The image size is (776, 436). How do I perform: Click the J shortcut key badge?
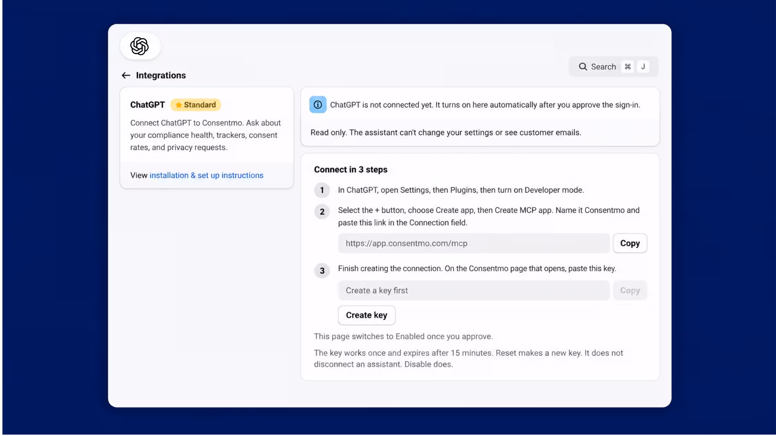(x=643, y=67)
